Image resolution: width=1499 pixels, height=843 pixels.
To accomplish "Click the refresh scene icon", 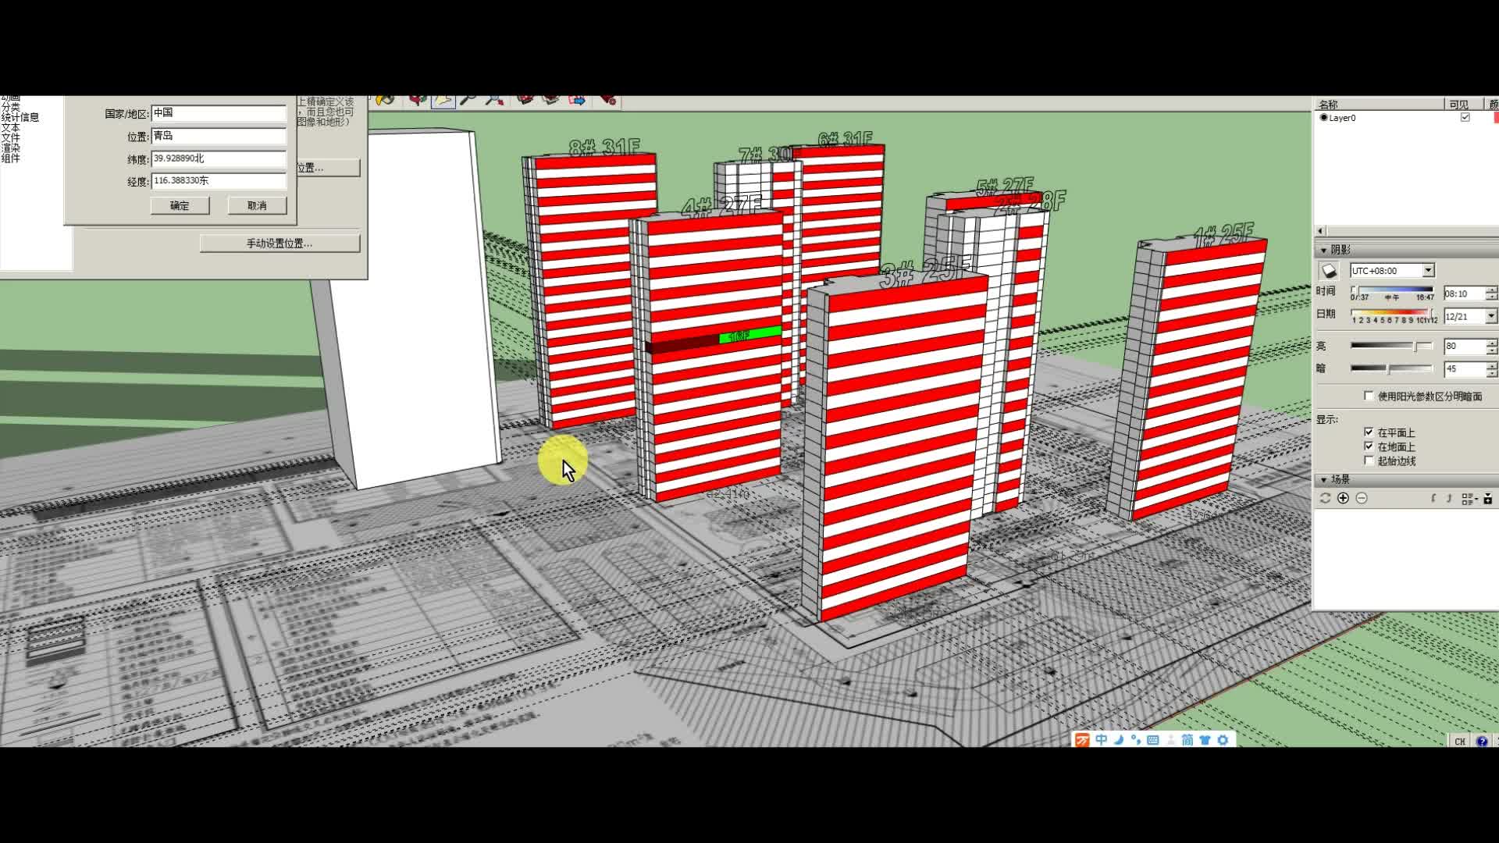I will [x=1325, y=498].
